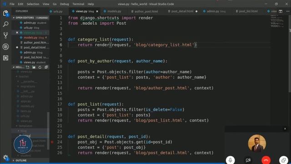The width and height of the screenshot is (291, 164).
Task: Switch to the models.py tab
Action: click(114, 11)
